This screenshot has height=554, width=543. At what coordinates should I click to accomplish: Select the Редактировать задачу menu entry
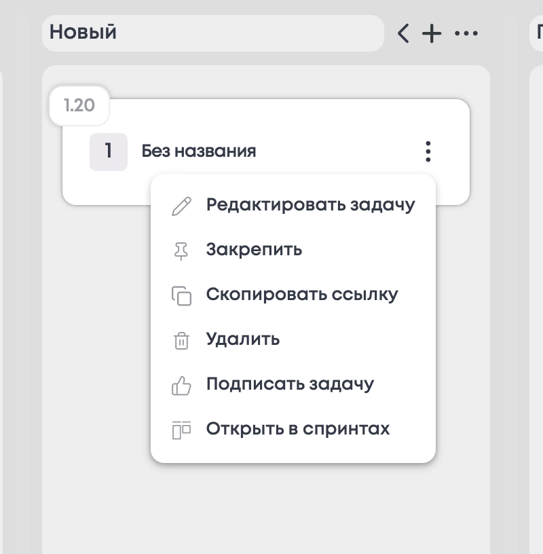pyautogui.click(x=310, y=205)
